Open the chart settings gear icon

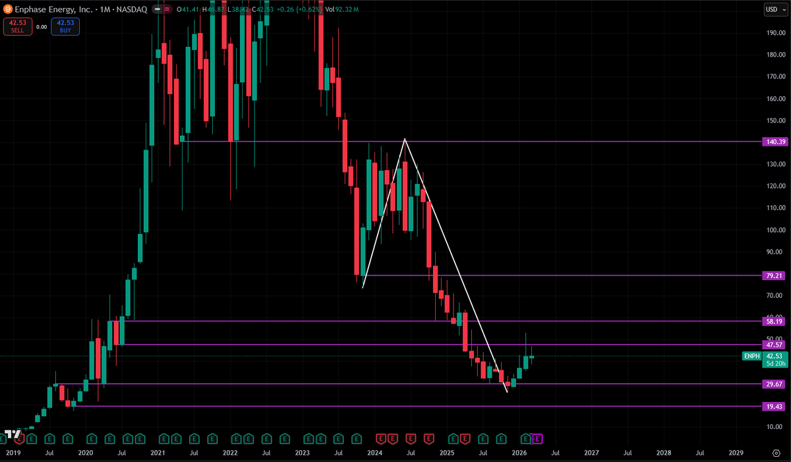click(x=775, y=453)
